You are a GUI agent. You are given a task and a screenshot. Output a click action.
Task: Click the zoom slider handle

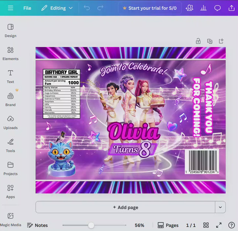click(91, 225)
